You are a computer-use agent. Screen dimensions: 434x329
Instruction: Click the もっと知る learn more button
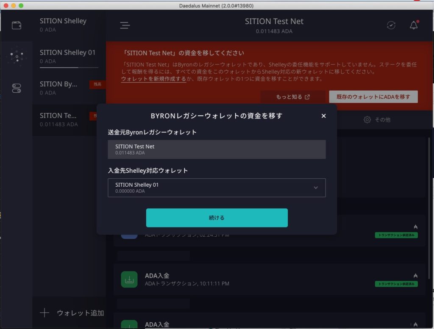(x=293, y=97)
